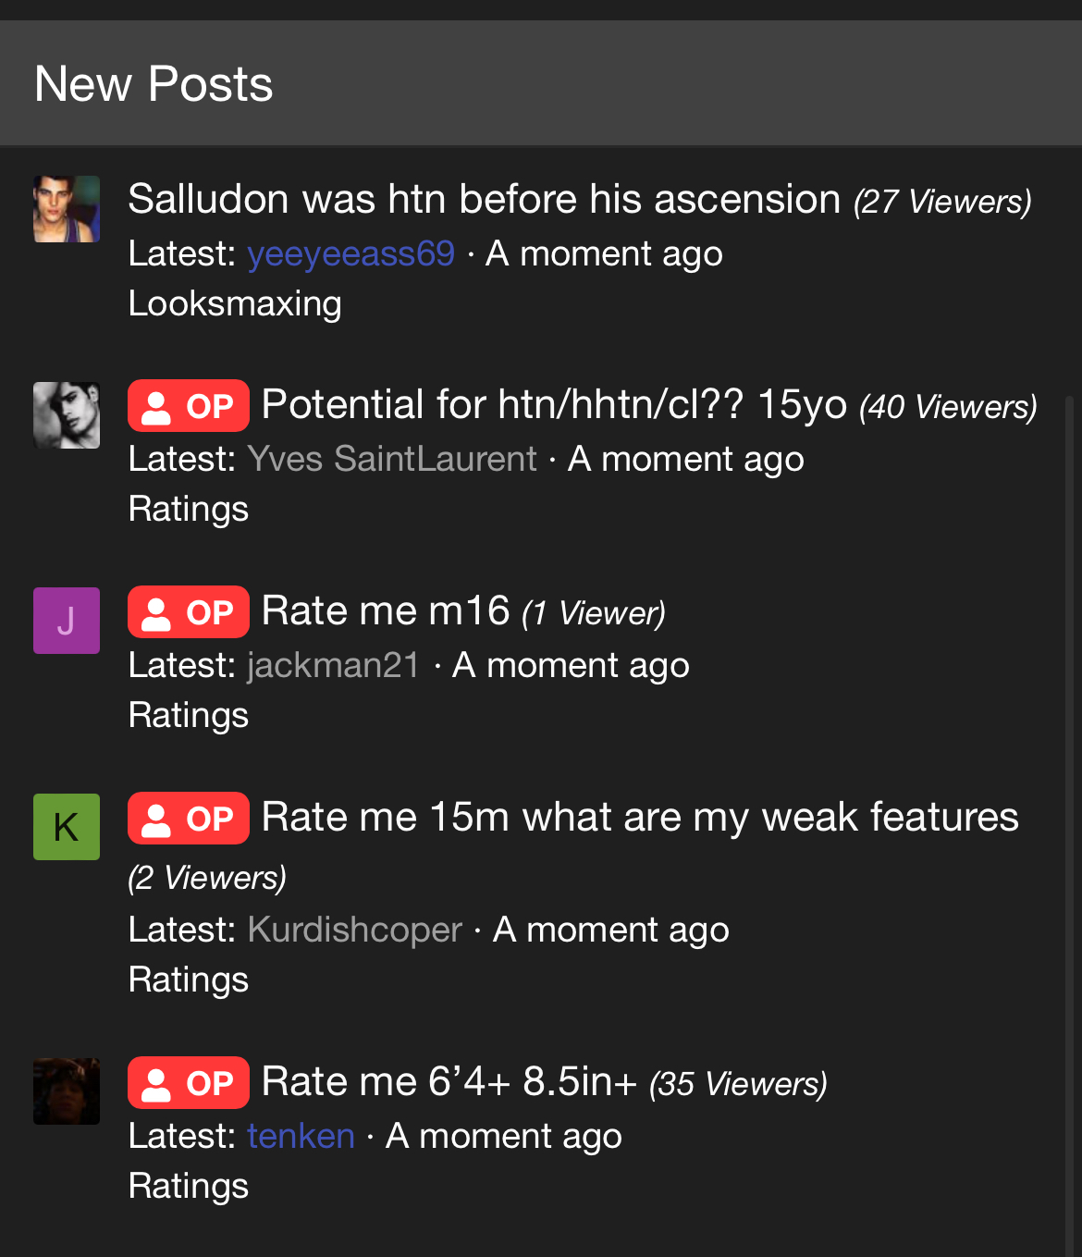This screenshot has height=1257, width=1082.
Task: Open the 'Rate me 6'4+ 8.5in+' thread
Action: [449, 1082]
